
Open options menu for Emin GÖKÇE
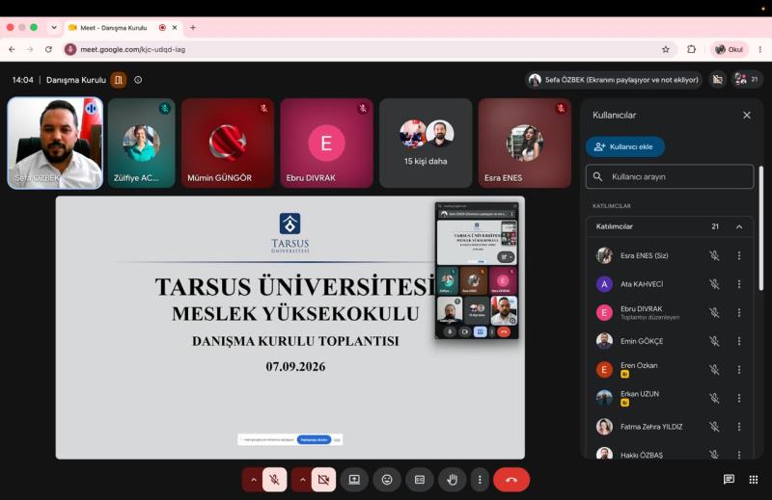click(739, 341)
